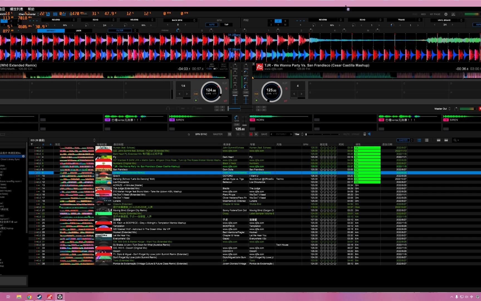The height and width of the screenshot is (301, 481).
Task: Toggle left deck SLIP mode
Action: pos(225,83)
